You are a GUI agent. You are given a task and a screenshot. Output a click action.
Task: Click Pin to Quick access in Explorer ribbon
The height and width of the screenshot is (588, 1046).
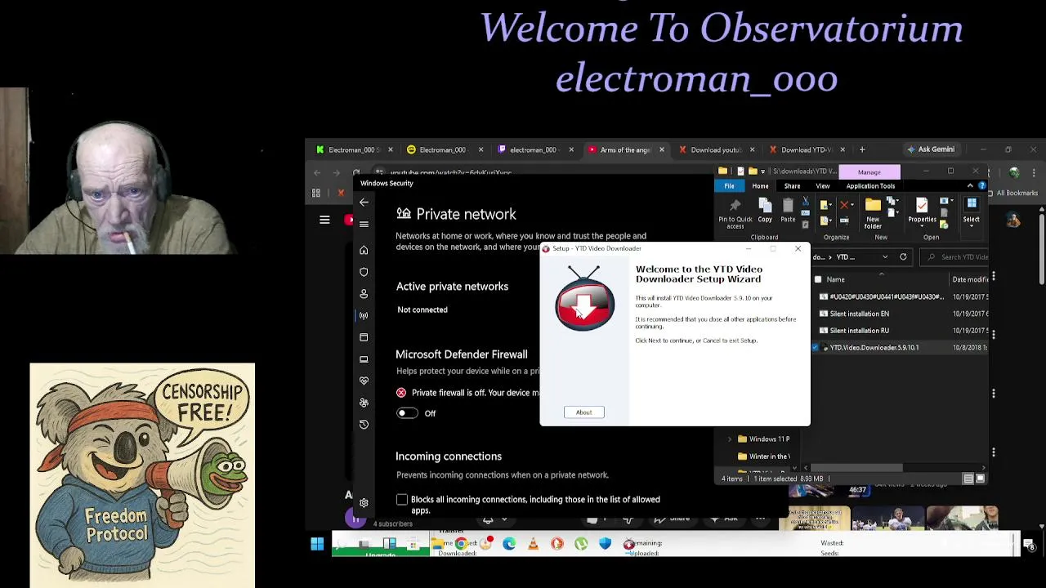(735, 213)
